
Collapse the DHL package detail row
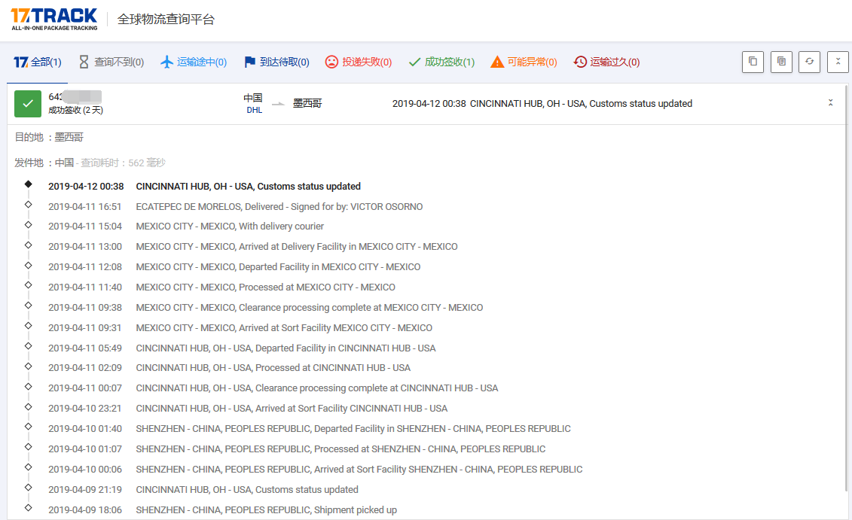[830, 103]
